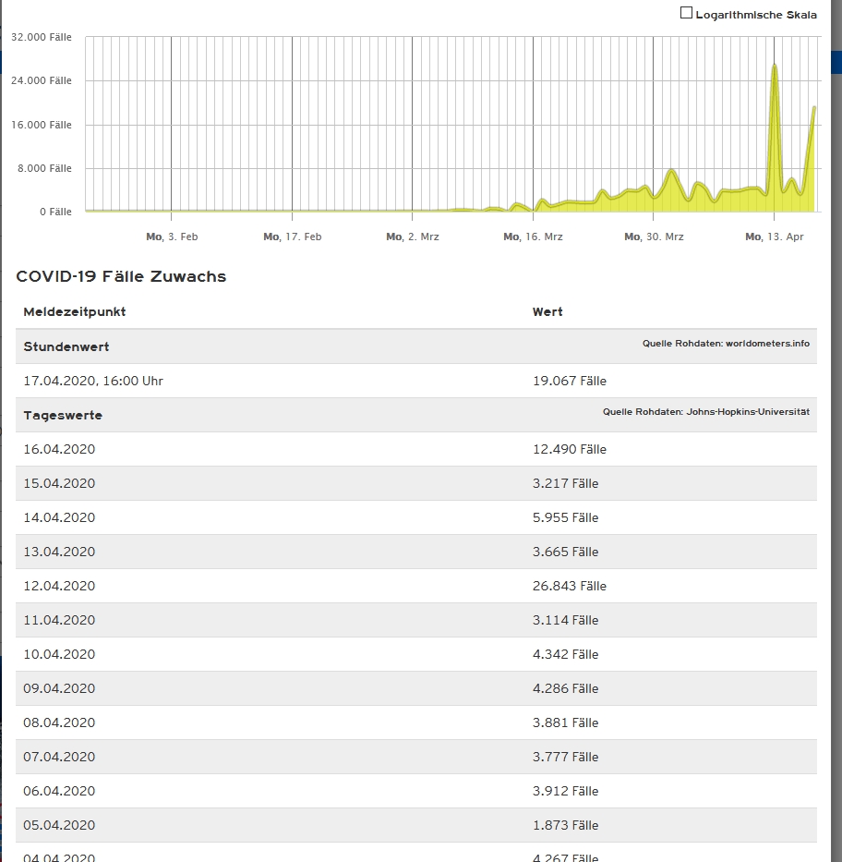
Task: Click the 'COVID-19 Fälle Zuwachs' heading
Action: [x=121, y=276]
